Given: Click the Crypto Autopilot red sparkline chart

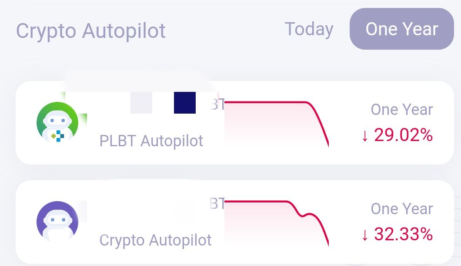Looking at the screenshot, I should click(x=276, y=223).
